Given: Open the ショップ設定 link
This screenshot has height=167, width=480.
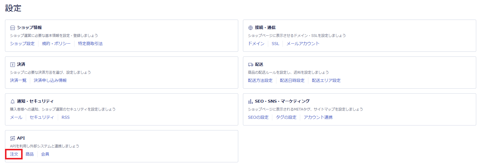Looking at the screenshot, I should point(22,44).
